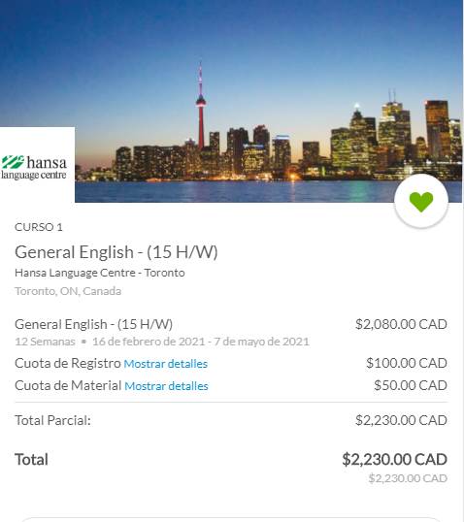Click the $50.00 CAD material fee amount
The image size is (464, 522).
(x=411, y=385)
